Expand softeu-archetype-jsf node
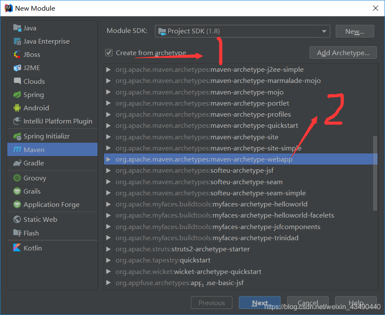Image resolution: width=385 pixels, height=315 pixels. click(108, 171)
